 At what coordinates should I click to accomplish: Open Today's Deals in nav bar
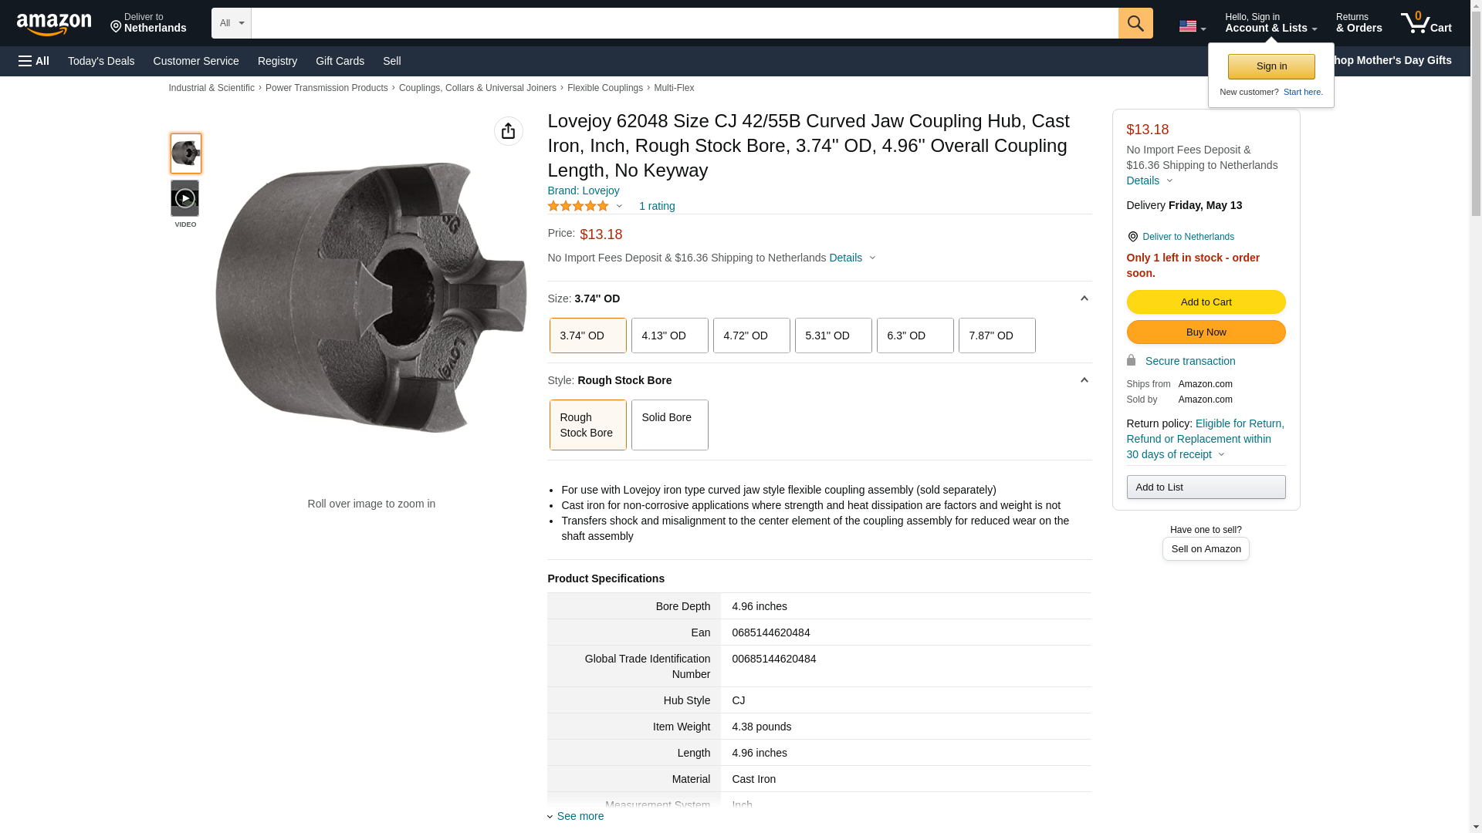[x=101, y=61]
